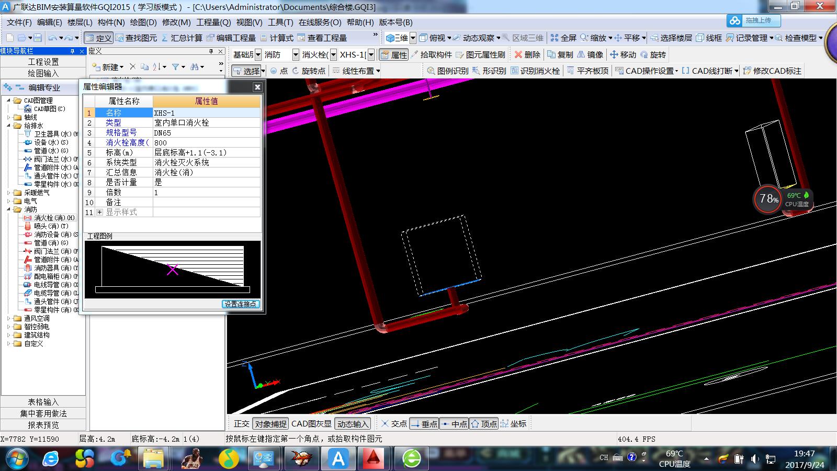Toggle CAD图灰显 gray display
This screenshot has height=471, width=837.
point(311,423)
